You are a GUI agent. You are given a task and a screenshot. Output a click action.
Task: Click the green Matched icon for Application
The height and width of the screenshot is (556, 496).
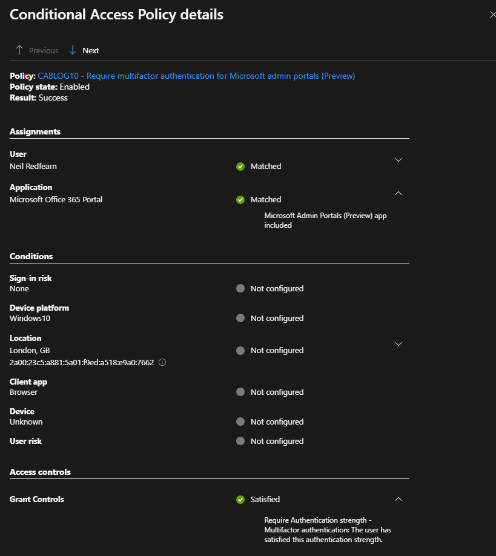click(240, 199)
